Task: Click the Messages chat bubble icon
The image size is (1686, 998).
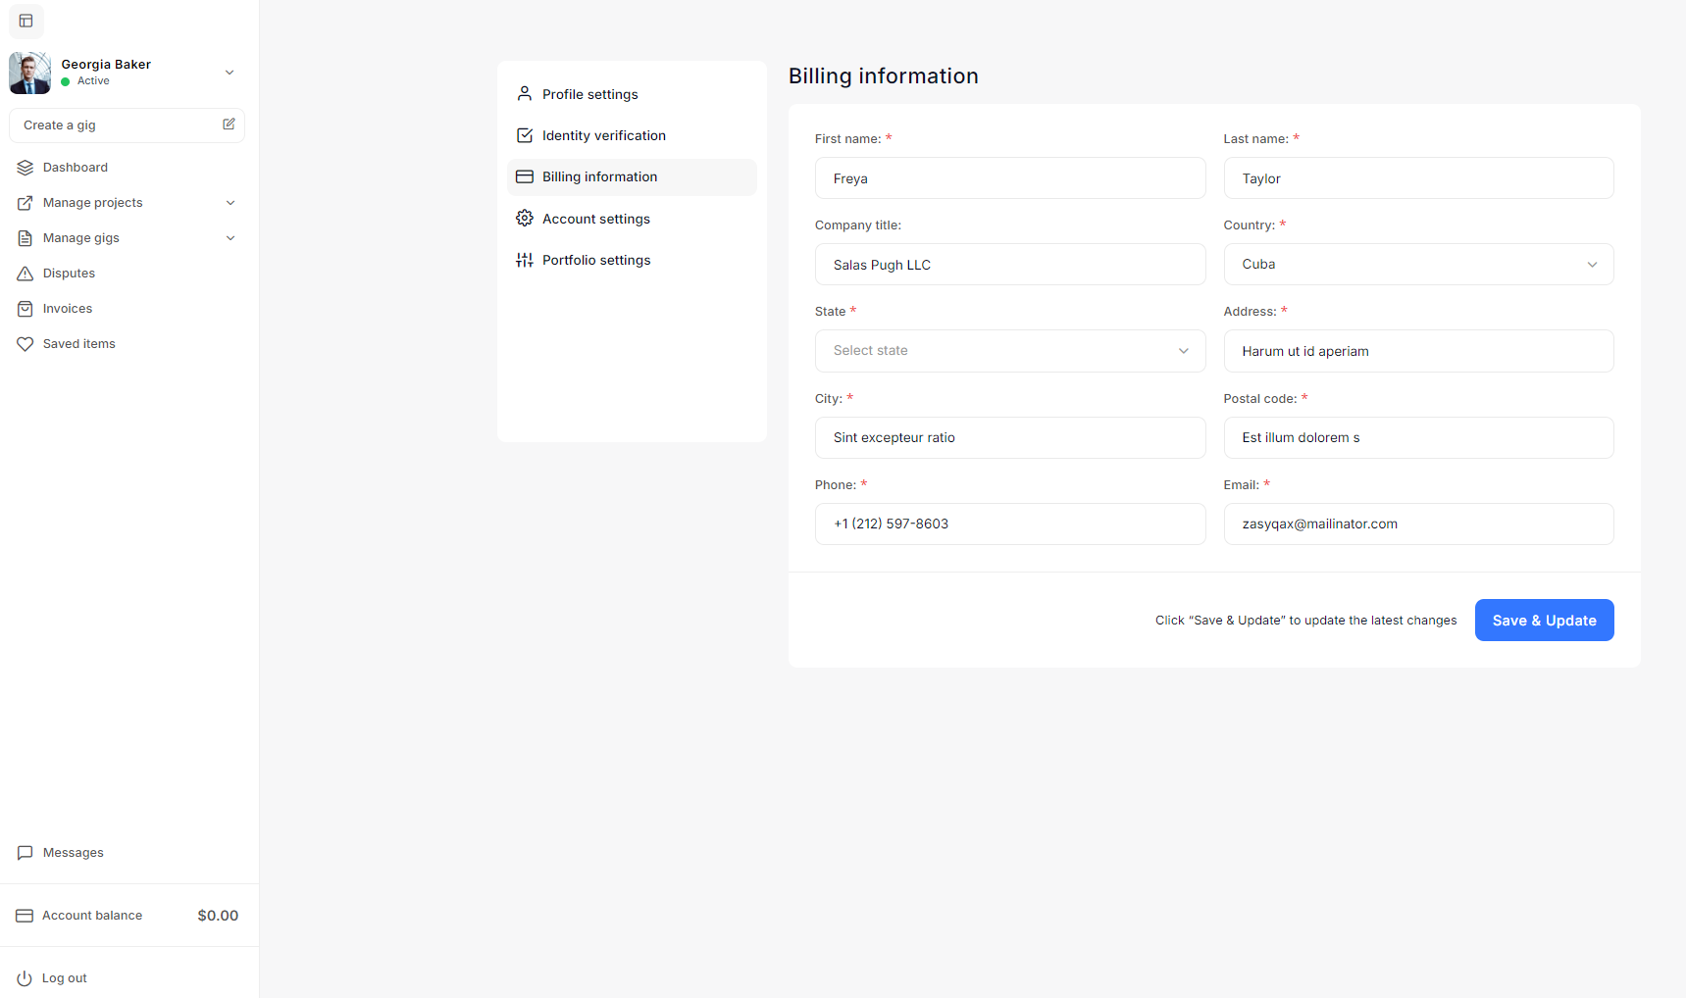Action: click(26, 853)
